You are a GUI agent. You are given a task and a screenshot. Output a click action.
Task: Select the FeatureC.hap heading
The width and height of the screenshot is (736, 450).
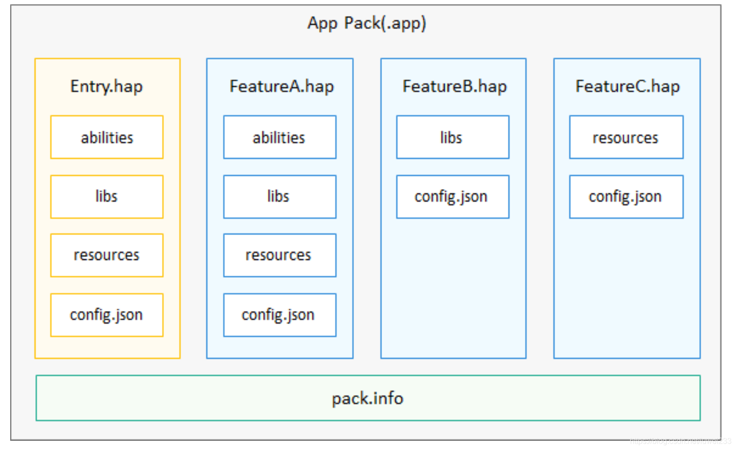[x=628, y=87]
